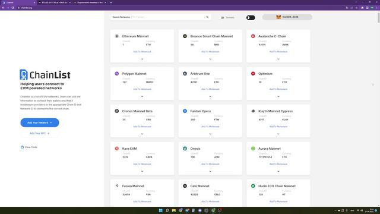The height and width of the screenshot is (214, 380).
Task: Click the Fusion Mainnet logo icon
Action: pos(117,186)
